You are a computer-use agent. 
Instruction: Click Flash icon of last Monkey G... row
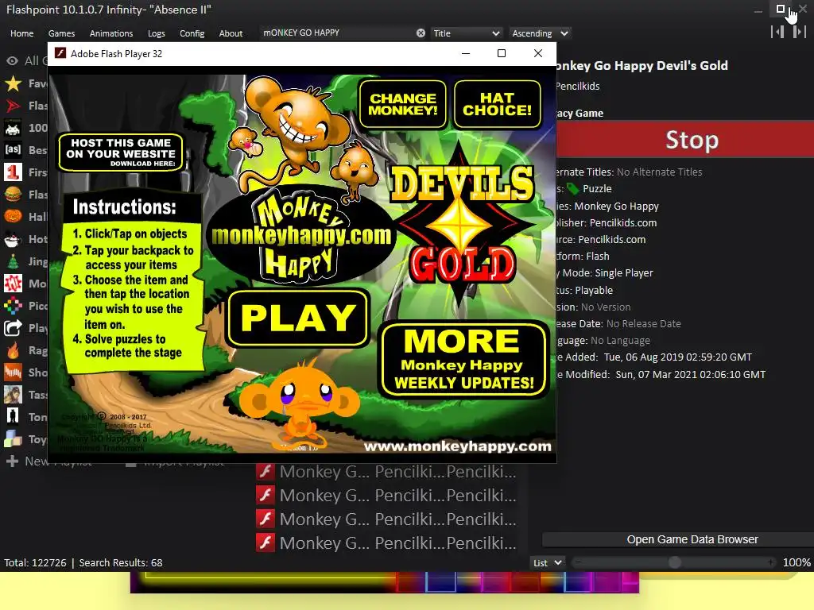(266, 542)
